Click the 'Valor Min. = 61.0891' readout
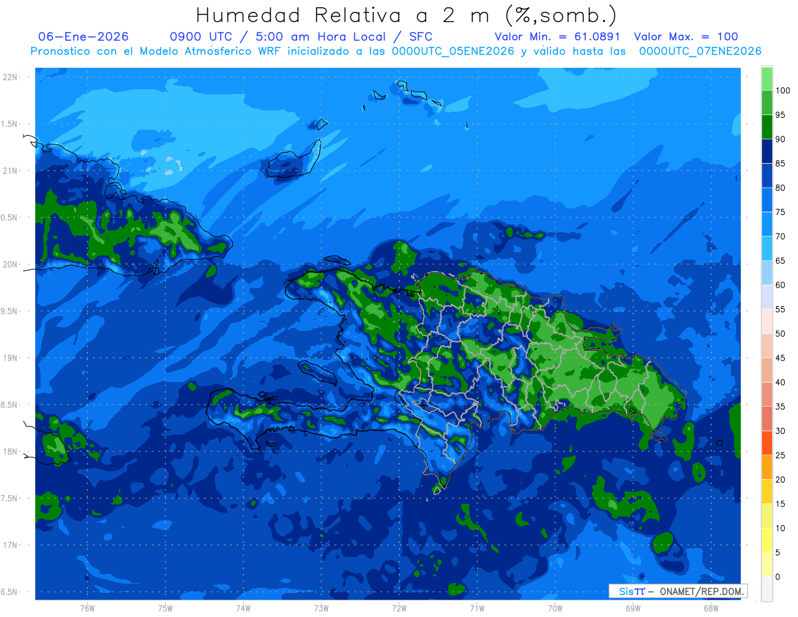The image size is (798, 617). tap(557, 37)
